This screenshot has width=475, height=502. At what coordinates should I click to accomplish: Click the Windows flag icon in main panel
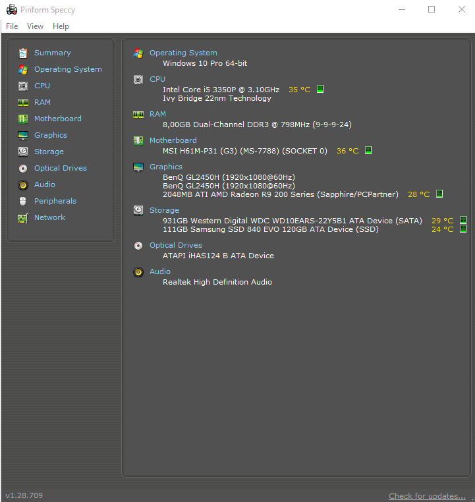138,53
